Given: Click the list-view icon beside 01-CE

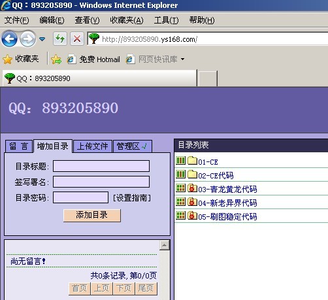Looking at the screenshot, I should (x=180, y=161).
